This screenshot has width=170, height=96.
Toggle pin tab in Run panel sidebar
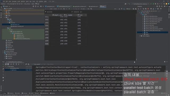point(3,81)
